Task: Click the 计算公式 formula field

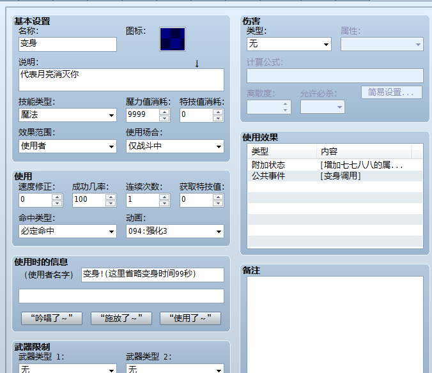Action: coord(335,76)
